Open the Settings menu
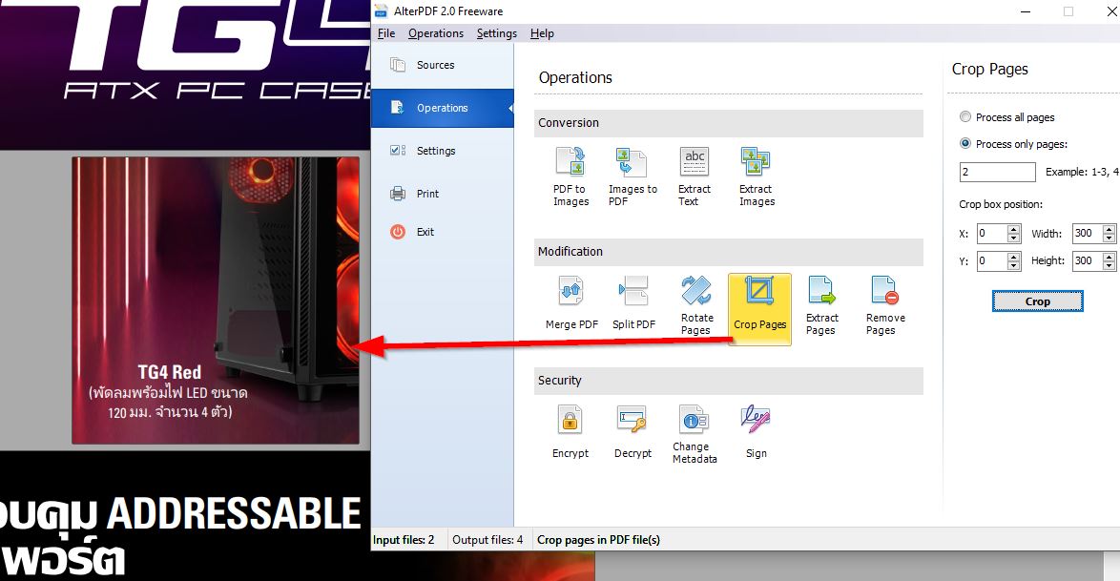 pyautogui.click(x=496, y=33)
